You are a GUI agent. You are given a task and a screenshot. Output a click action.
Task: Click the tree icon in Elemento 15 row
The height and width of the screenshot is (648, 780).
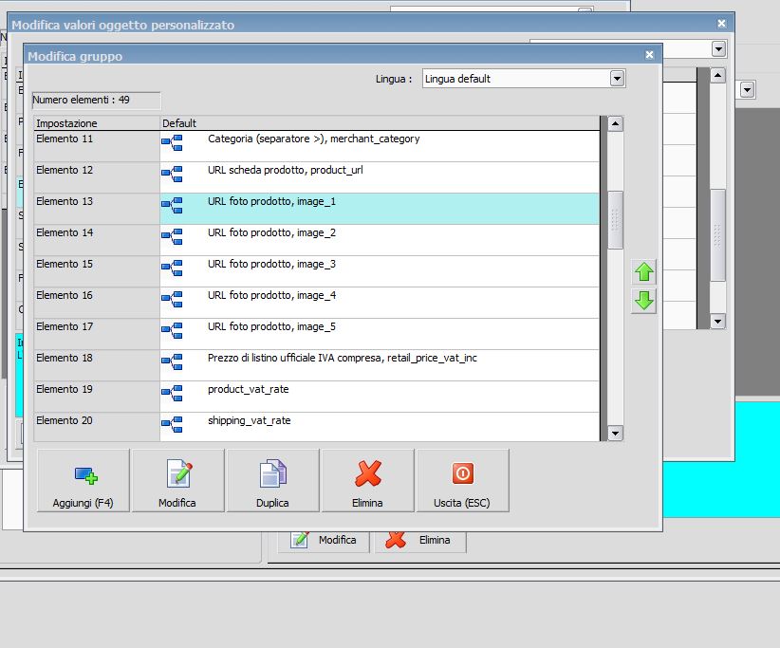pyautogui.click(x=172, y=268)
